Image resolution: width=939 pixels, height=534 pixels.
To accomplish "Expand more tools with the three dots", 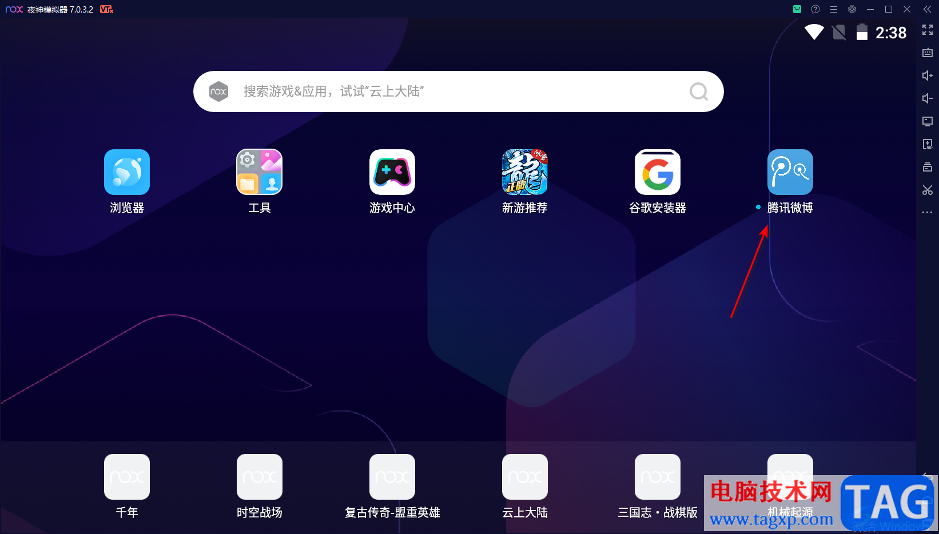I will pos(928,213).
